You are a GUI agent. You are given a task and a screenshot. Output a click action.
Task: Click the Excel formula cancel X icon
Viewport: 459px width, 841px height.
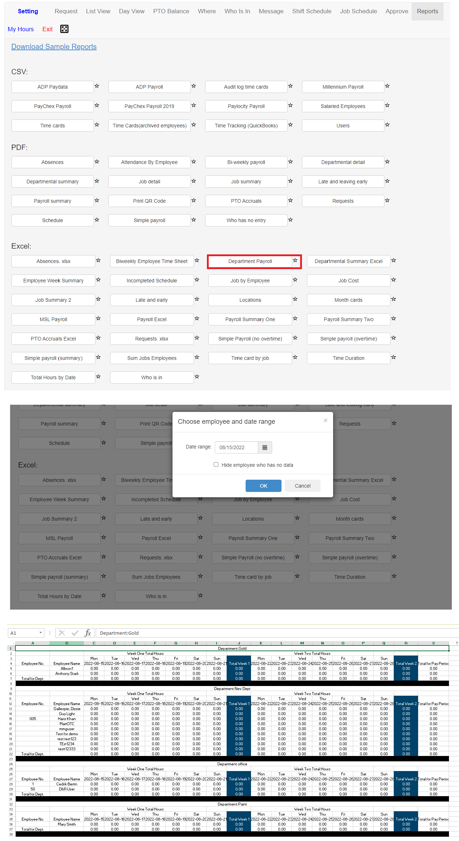click(62, 633)
